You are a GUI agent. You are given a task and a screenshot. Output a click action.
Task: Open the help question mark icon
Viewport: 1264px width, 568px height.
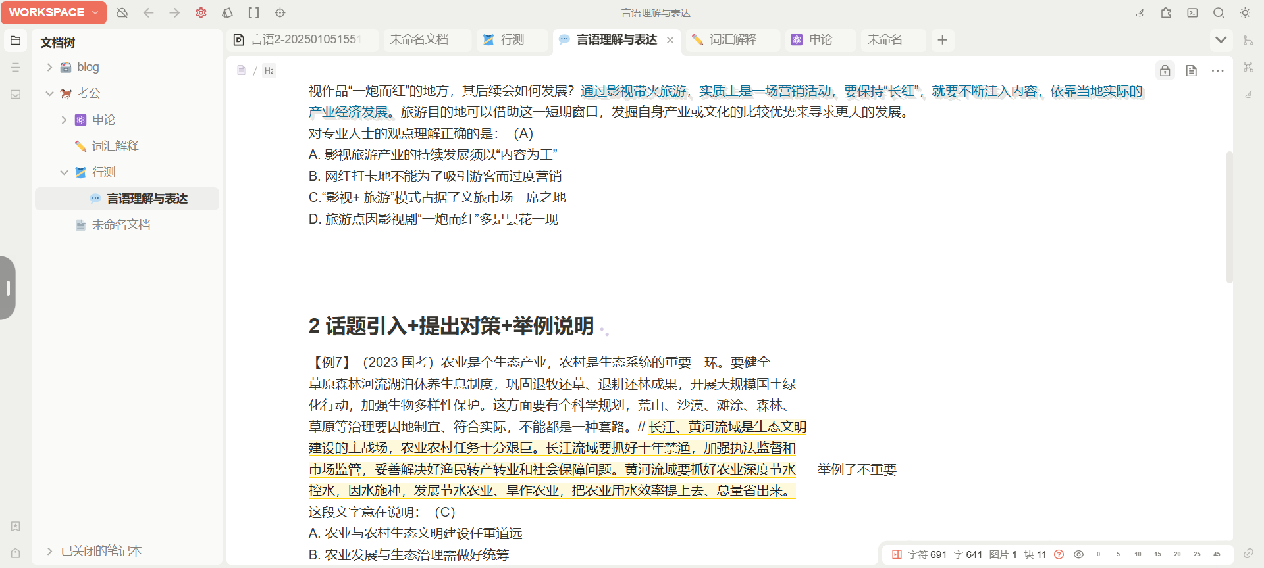coord(1059,554)
